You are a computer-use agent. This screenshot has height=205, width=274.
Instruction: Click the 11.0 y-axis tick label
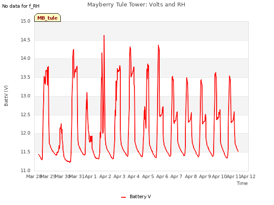26,170
